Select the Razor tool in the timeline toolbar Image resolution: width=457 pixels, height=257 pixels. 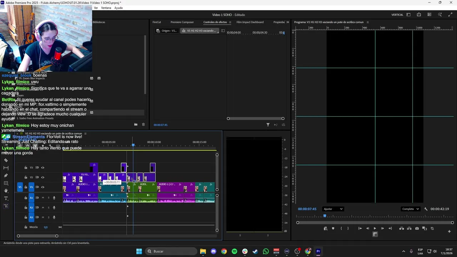6,160
